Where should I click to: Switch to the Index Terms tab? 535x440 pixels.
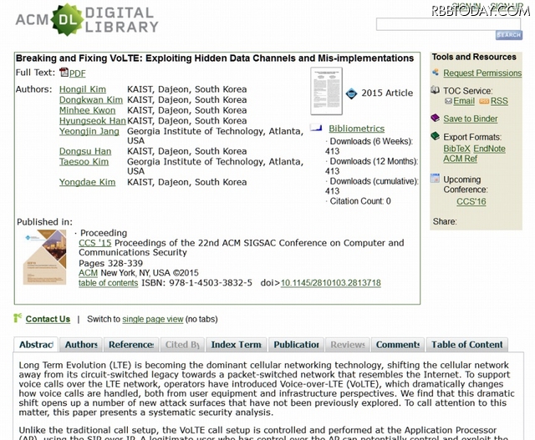coord(237,345)
